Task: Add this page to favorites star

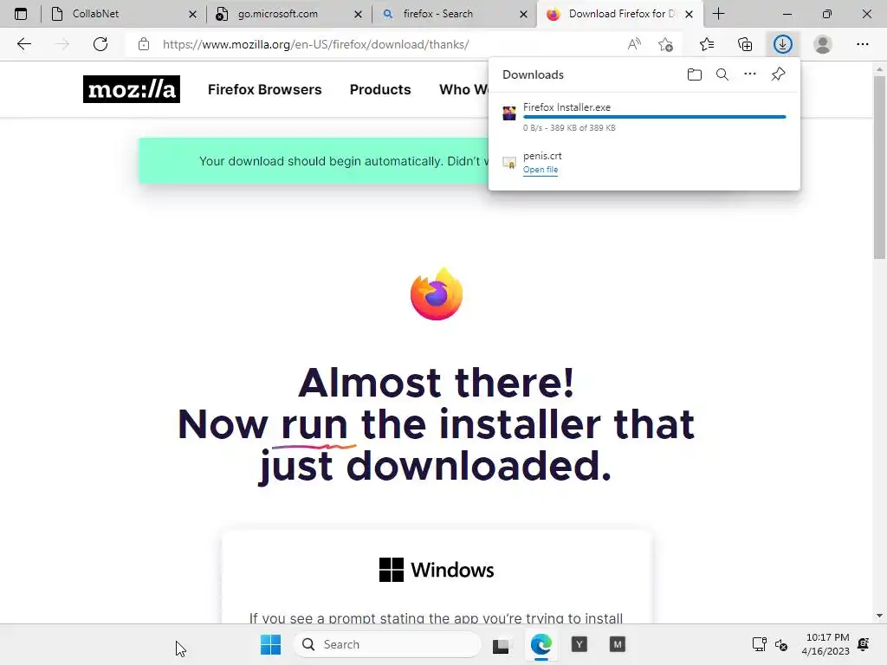Action: tap(666, 44)
